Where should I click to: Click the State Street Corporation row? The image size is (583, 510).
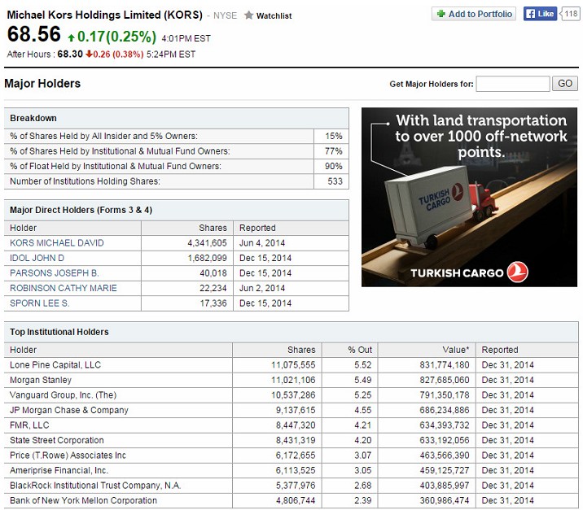pyautogui.click(x=291, y=440)
